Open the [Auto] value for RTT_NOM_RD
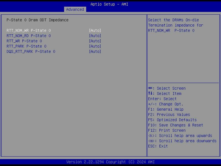The width and height of the screenshot is (221, 166). pos(95,36)
